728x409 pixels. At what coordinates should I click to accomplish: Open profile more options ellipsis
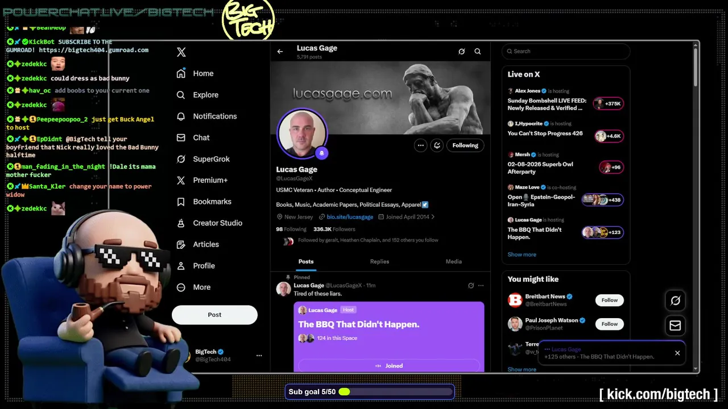click(420, 145)
